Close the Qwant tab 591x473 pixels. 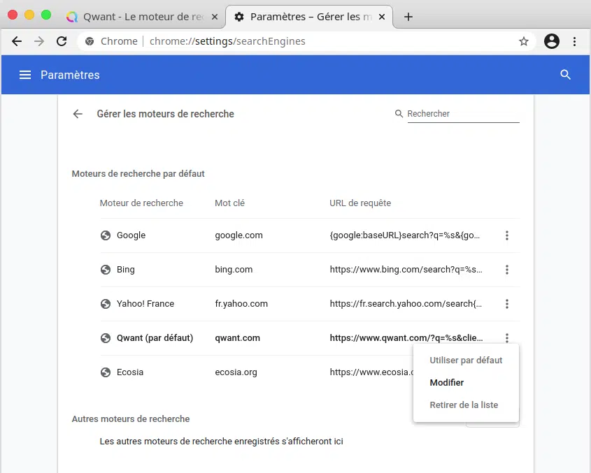[x=215, y=17]
